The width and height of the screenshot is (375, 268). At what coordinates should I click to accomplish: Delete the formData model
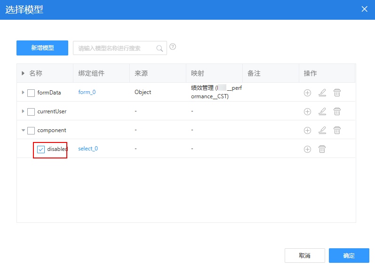coord(337,93)
